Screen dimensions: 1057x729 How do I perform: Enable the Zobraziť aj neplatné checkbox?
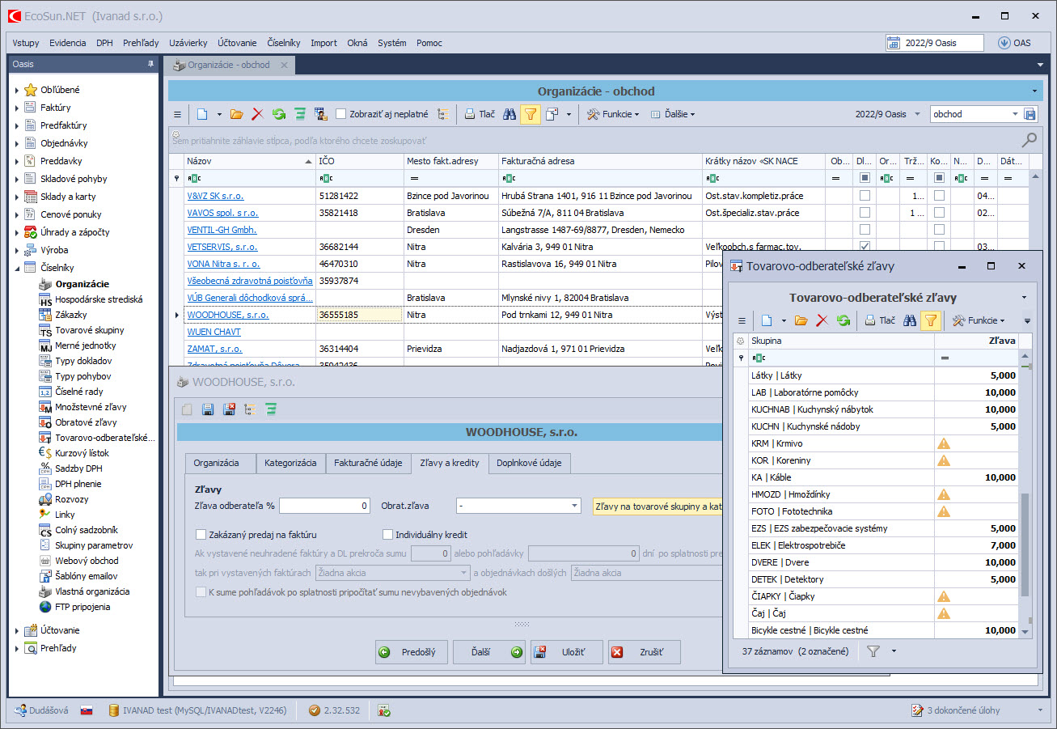[341, 115]
